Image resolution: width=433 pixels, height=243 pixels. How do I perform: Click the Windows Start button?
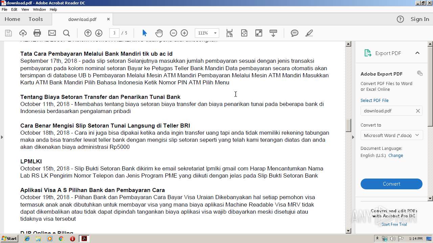point(9,239)
